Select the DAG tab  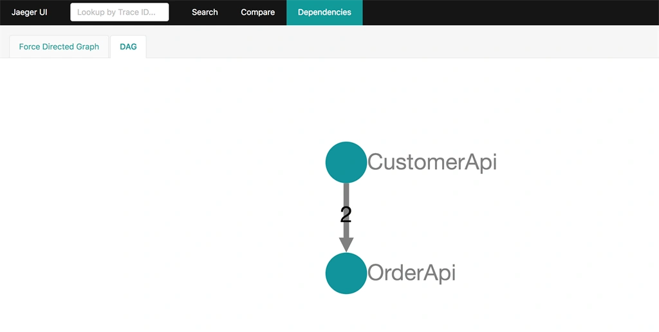point(128,47)
